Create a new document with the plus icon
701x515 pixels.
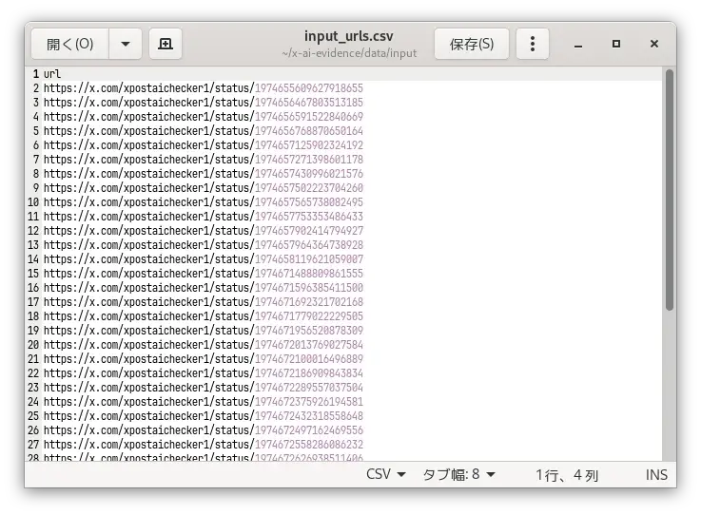pyautogui.click(x=166, y=44)
